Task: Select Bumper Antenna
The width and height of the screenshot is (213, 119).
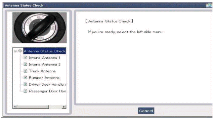Action: pos(44,78)
